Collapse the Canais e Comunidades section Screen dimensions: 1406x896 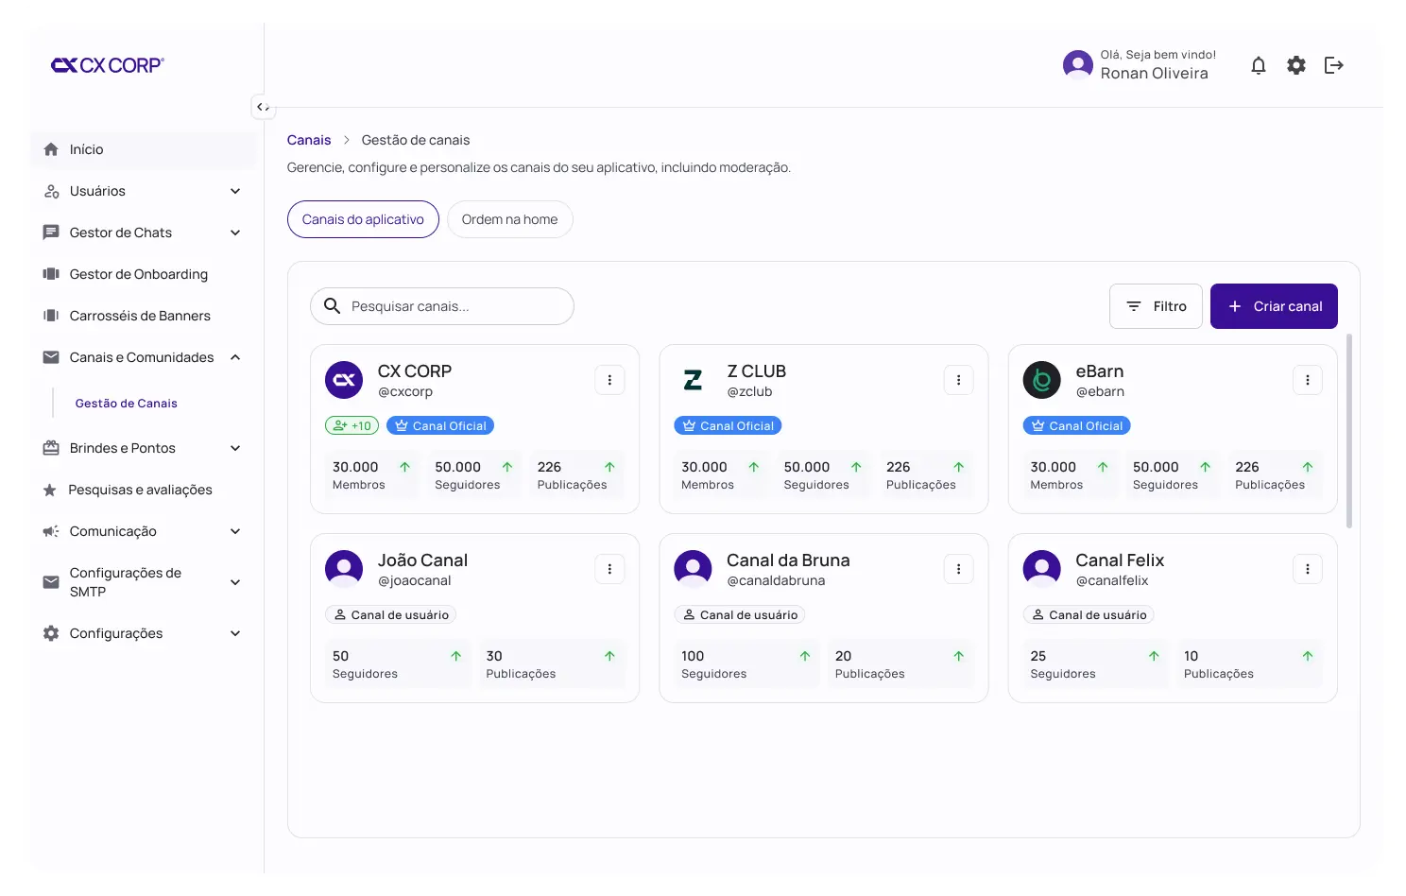(234, 356)
